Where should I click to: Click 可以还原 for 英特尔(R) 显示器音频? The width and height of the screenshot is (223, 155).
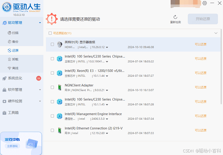coord(201,44)
